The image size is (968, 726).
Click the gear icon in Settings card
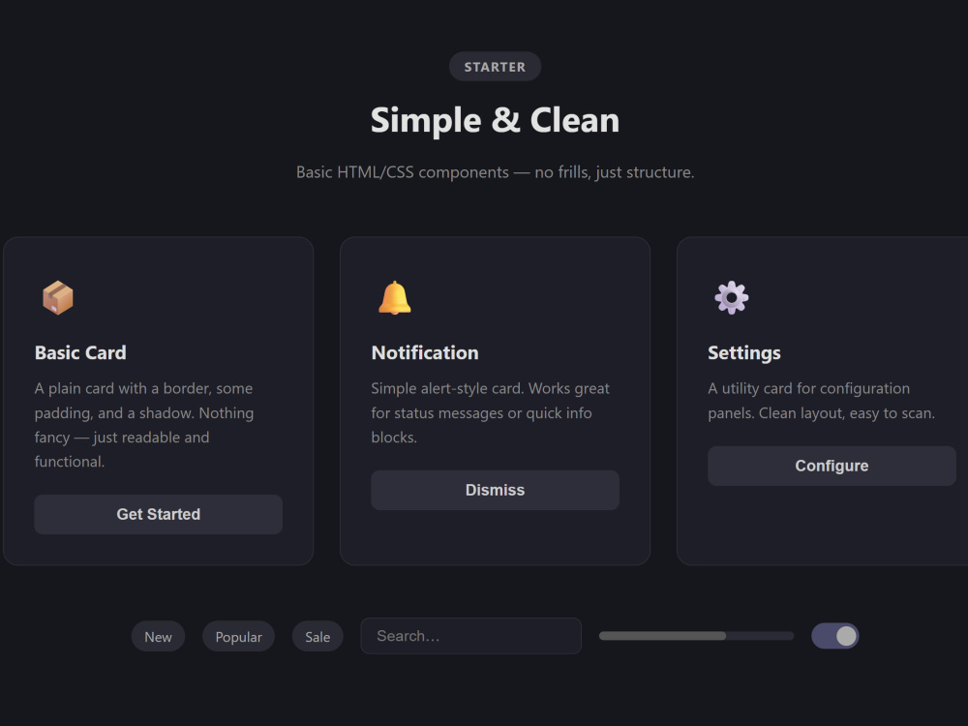pos(731,297)
